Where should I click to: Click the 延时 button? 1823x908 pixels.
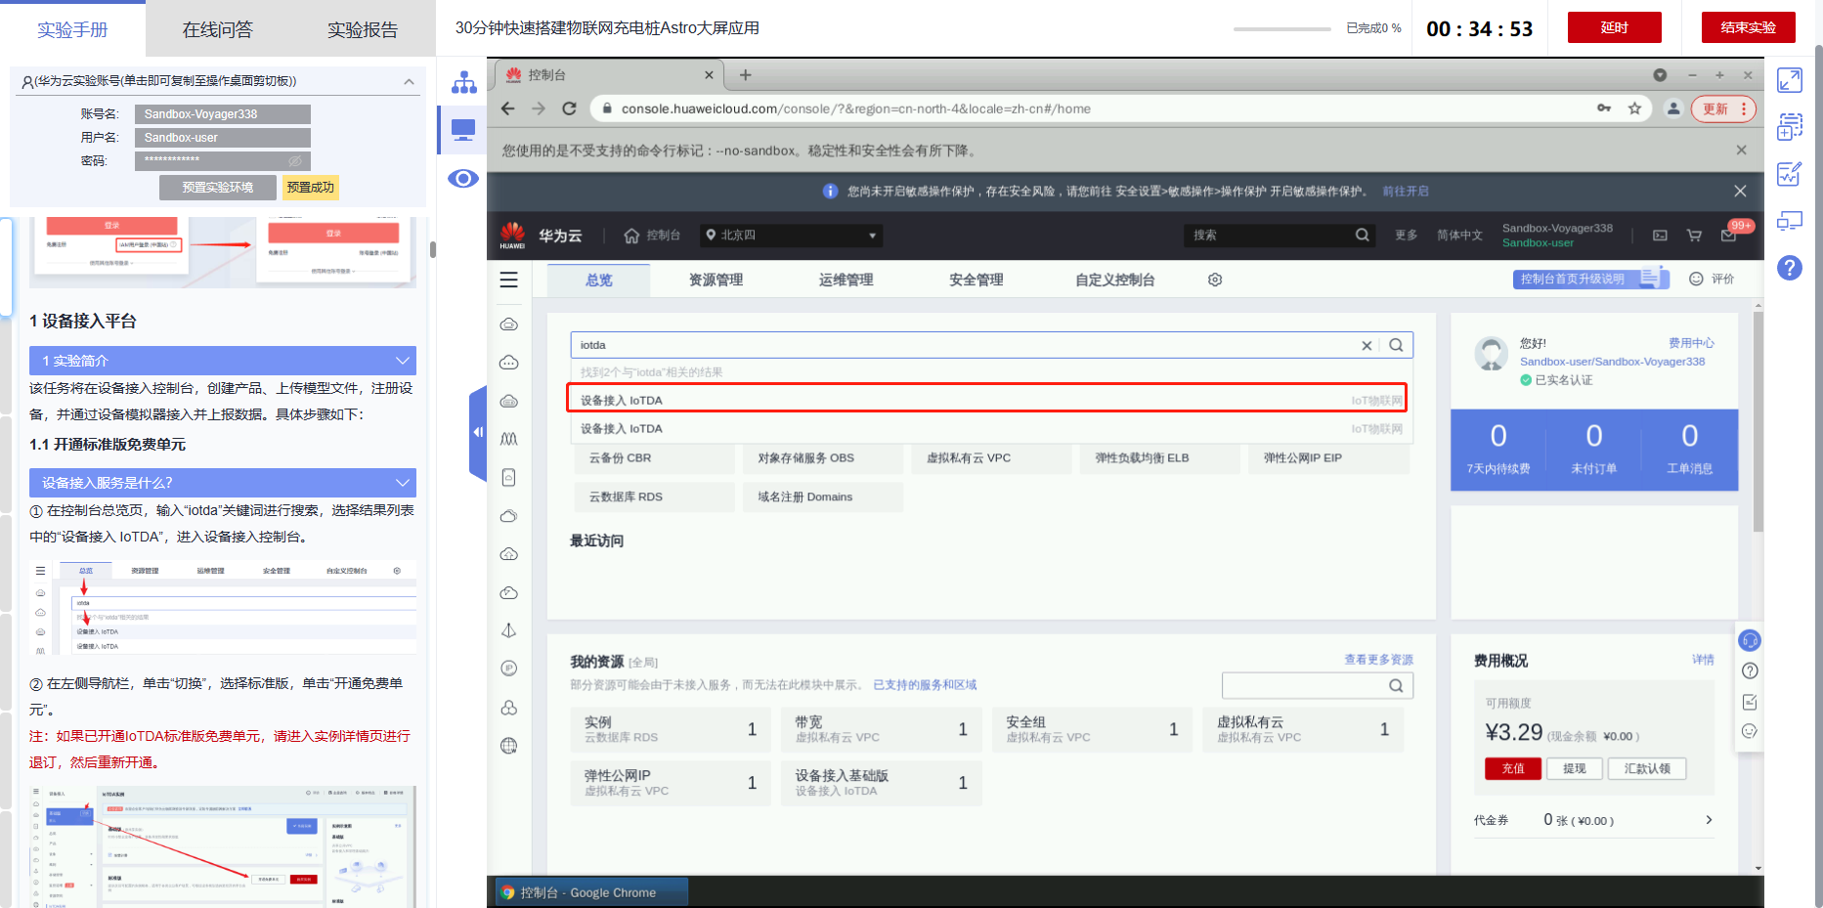[x=1615, y=27]
